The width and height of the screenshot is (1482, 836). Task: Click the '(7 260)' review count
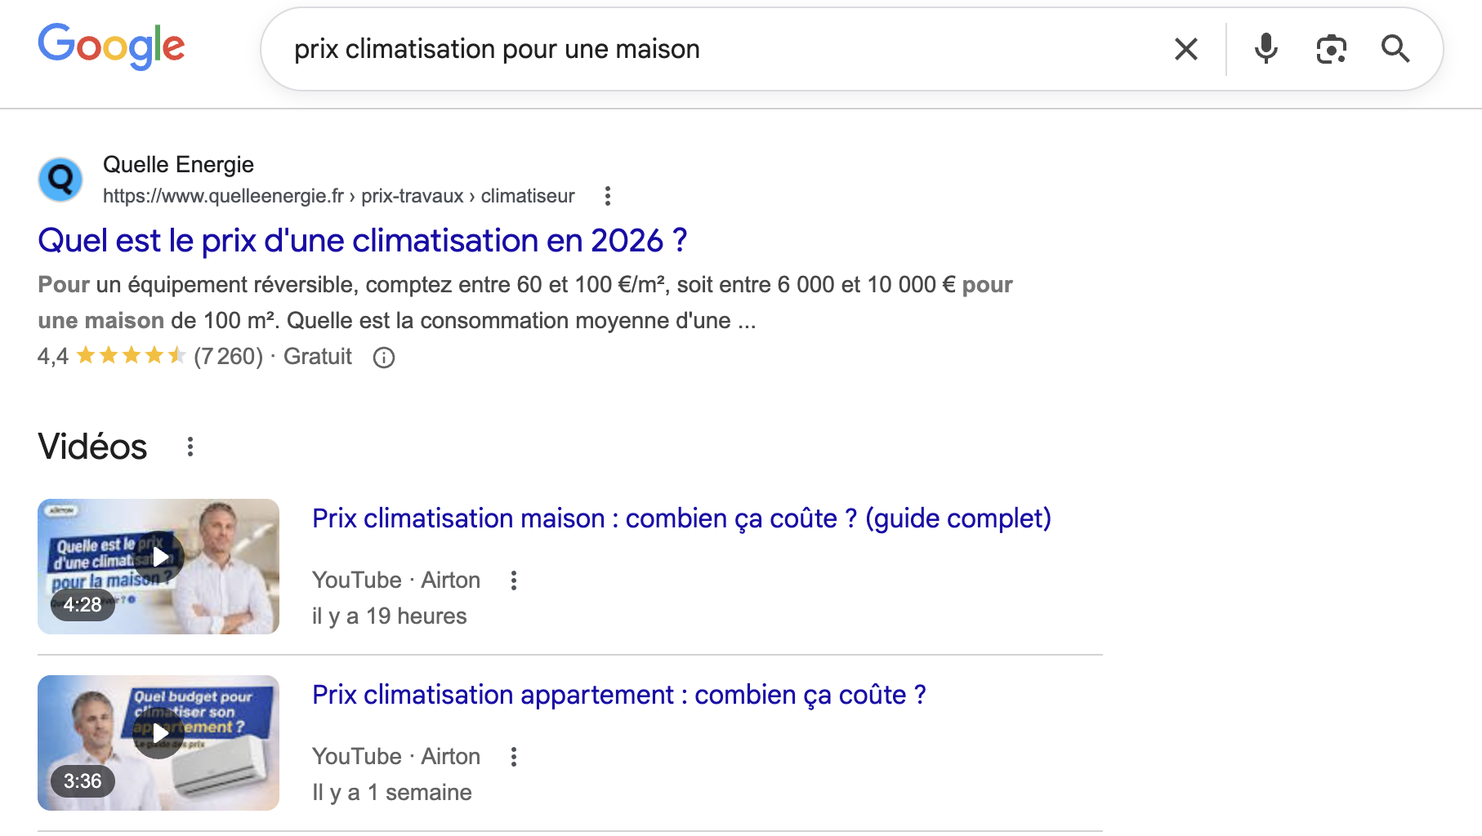point(228,357)
